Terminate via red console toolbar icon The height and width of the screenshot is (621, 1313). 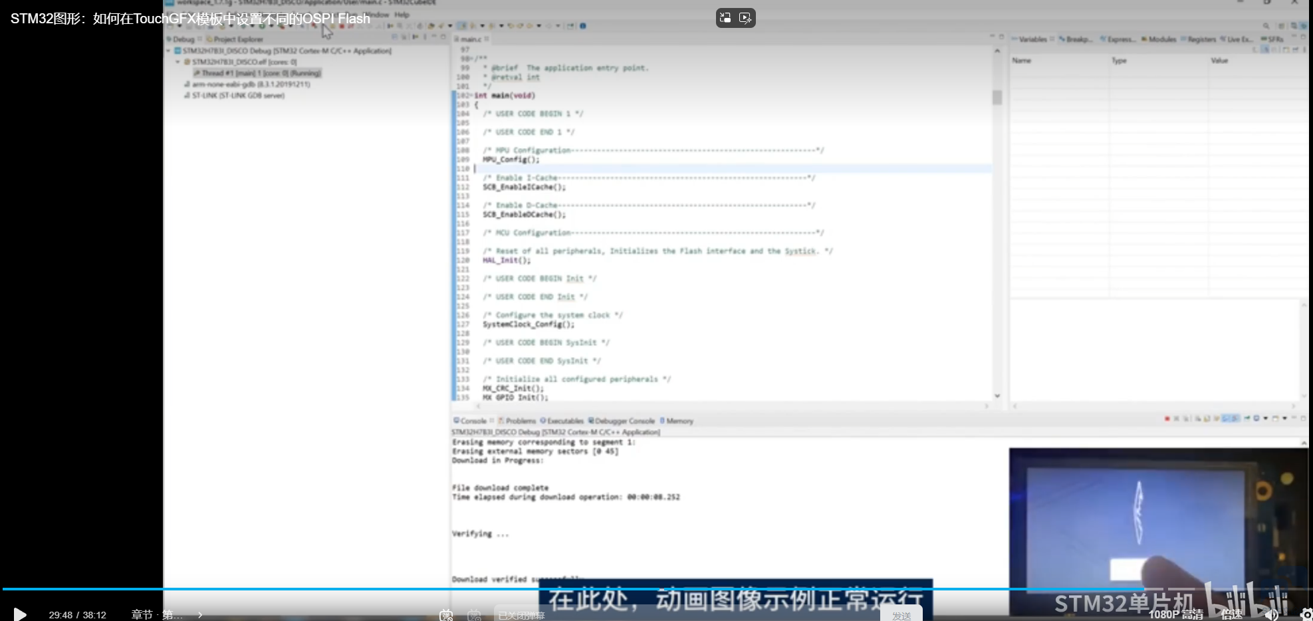point(1167,419)
